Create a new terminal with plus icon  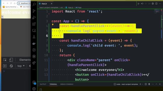(x=140, y=84)
